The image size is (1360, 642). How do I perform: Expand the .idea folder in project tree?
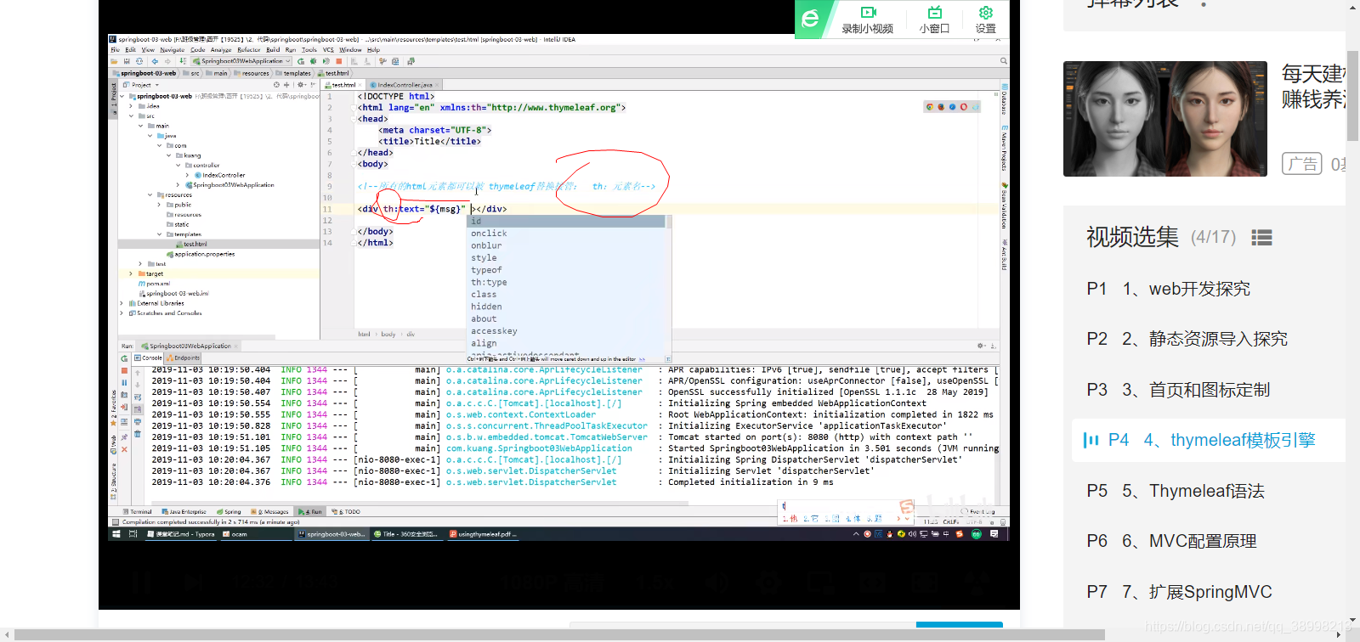pyautogui.click(x=131, y=106)
